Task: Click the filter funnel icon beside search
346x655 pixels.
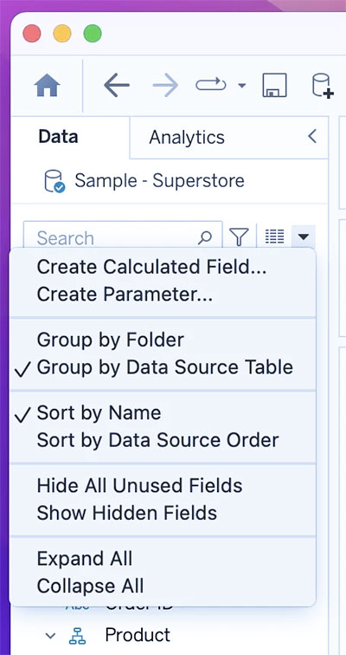Action: click(x=239, y=237)
